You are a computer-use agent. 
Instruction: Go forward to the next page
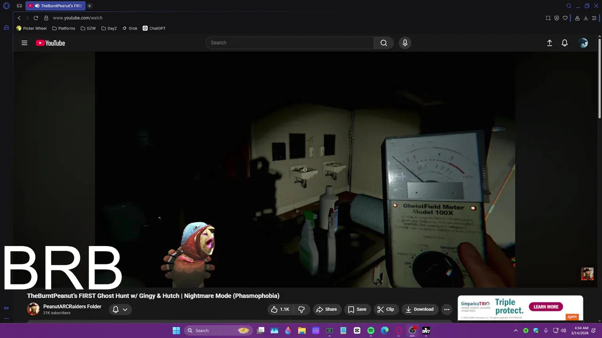pyautogui.click(x=27, y=18)
